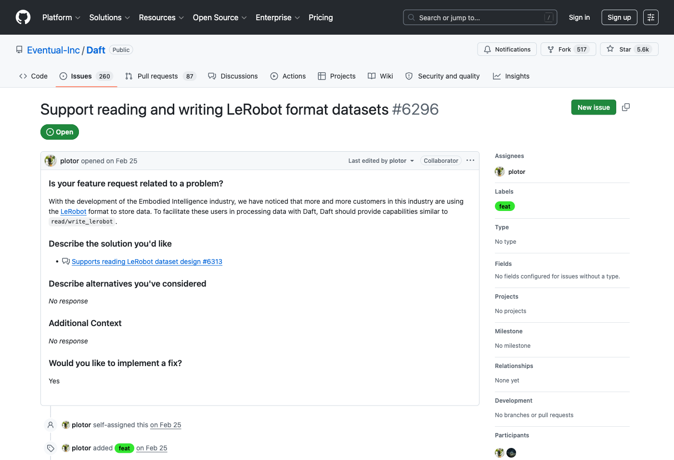Switch to the Insights tab
This screenshot has width=674, height=460.
tap(511, 76)
